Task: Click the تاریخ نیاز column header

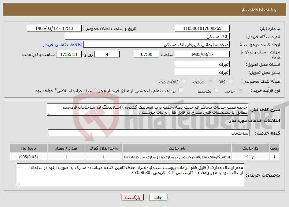Action: pos(28,148)
